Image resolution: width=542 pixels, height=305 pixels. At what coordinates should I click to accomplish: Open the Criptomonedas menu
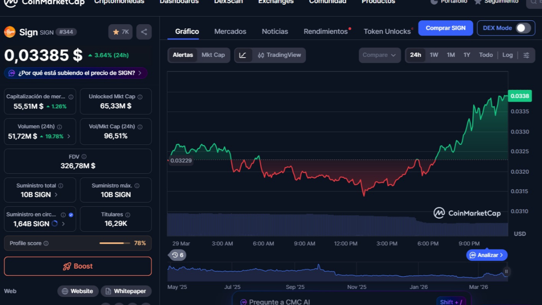tap(119, 2)
